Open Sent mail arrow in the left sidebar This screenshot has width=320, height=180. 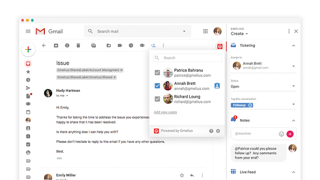tap(28, 88)
